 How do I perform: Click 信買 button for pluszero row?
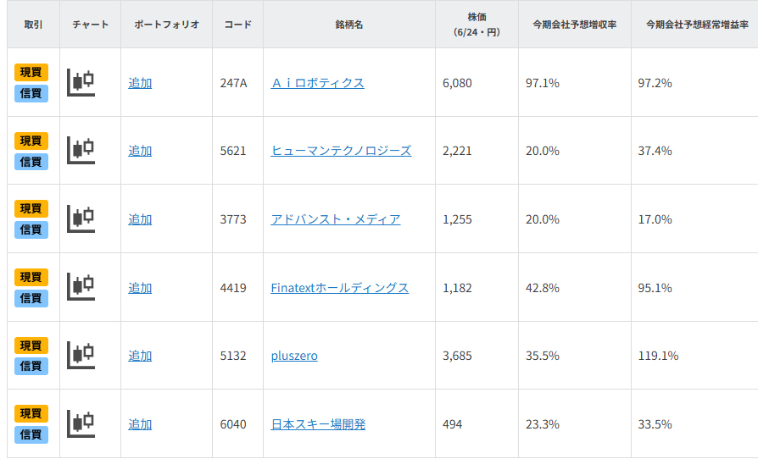click(31, 366)
